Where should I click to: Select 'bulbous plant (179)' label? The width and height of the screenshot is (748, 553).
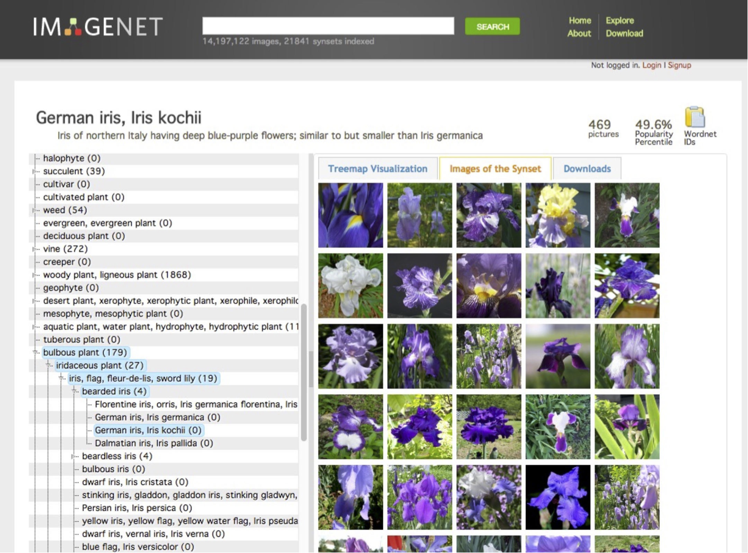coord(85,353)
